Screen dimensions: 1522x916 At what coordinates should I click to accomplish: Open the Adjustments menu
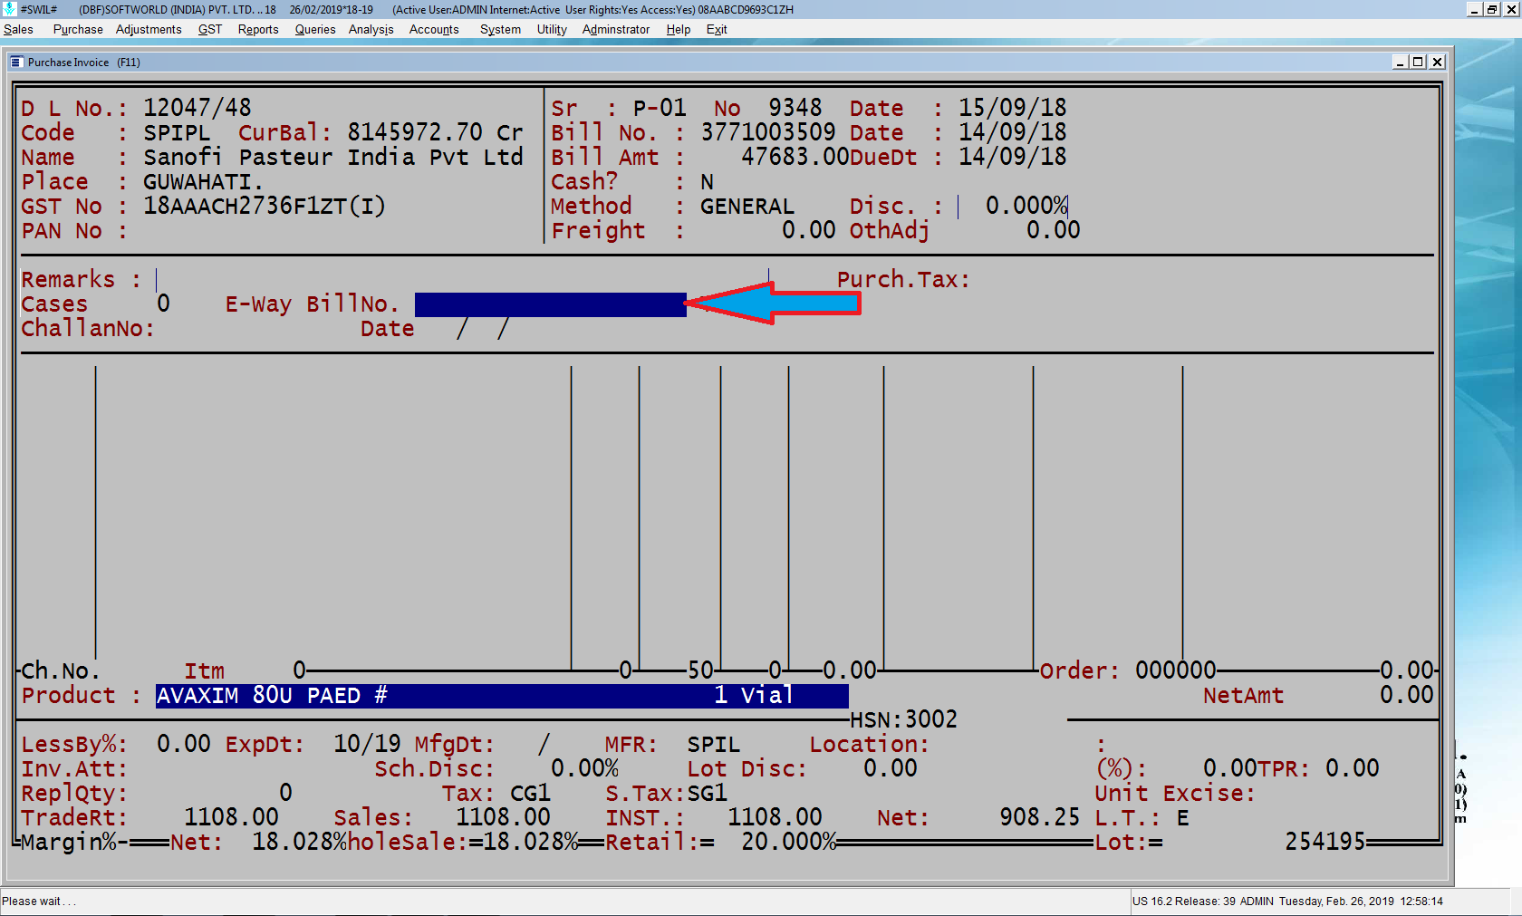tap(149, 30)
